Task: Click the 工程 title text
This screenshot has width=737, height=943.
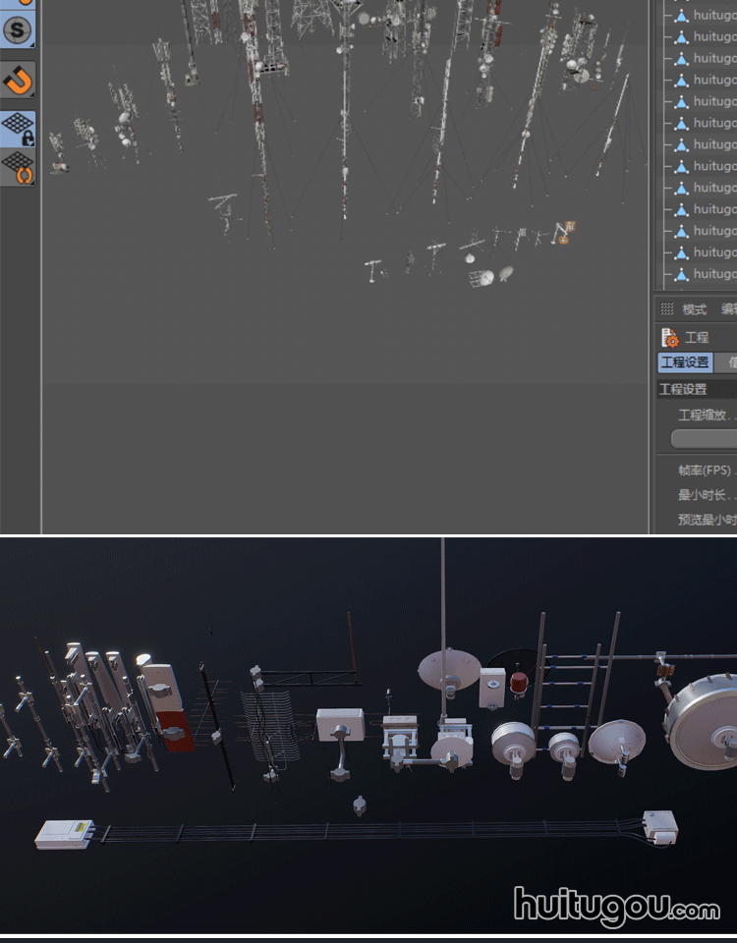Action: coord(697,337)
